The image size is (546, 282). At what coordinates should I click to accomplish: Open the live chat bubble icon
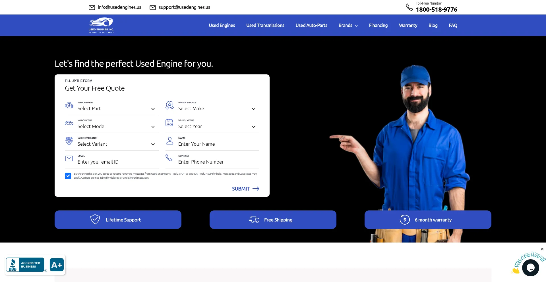click(x=530, y=268)
